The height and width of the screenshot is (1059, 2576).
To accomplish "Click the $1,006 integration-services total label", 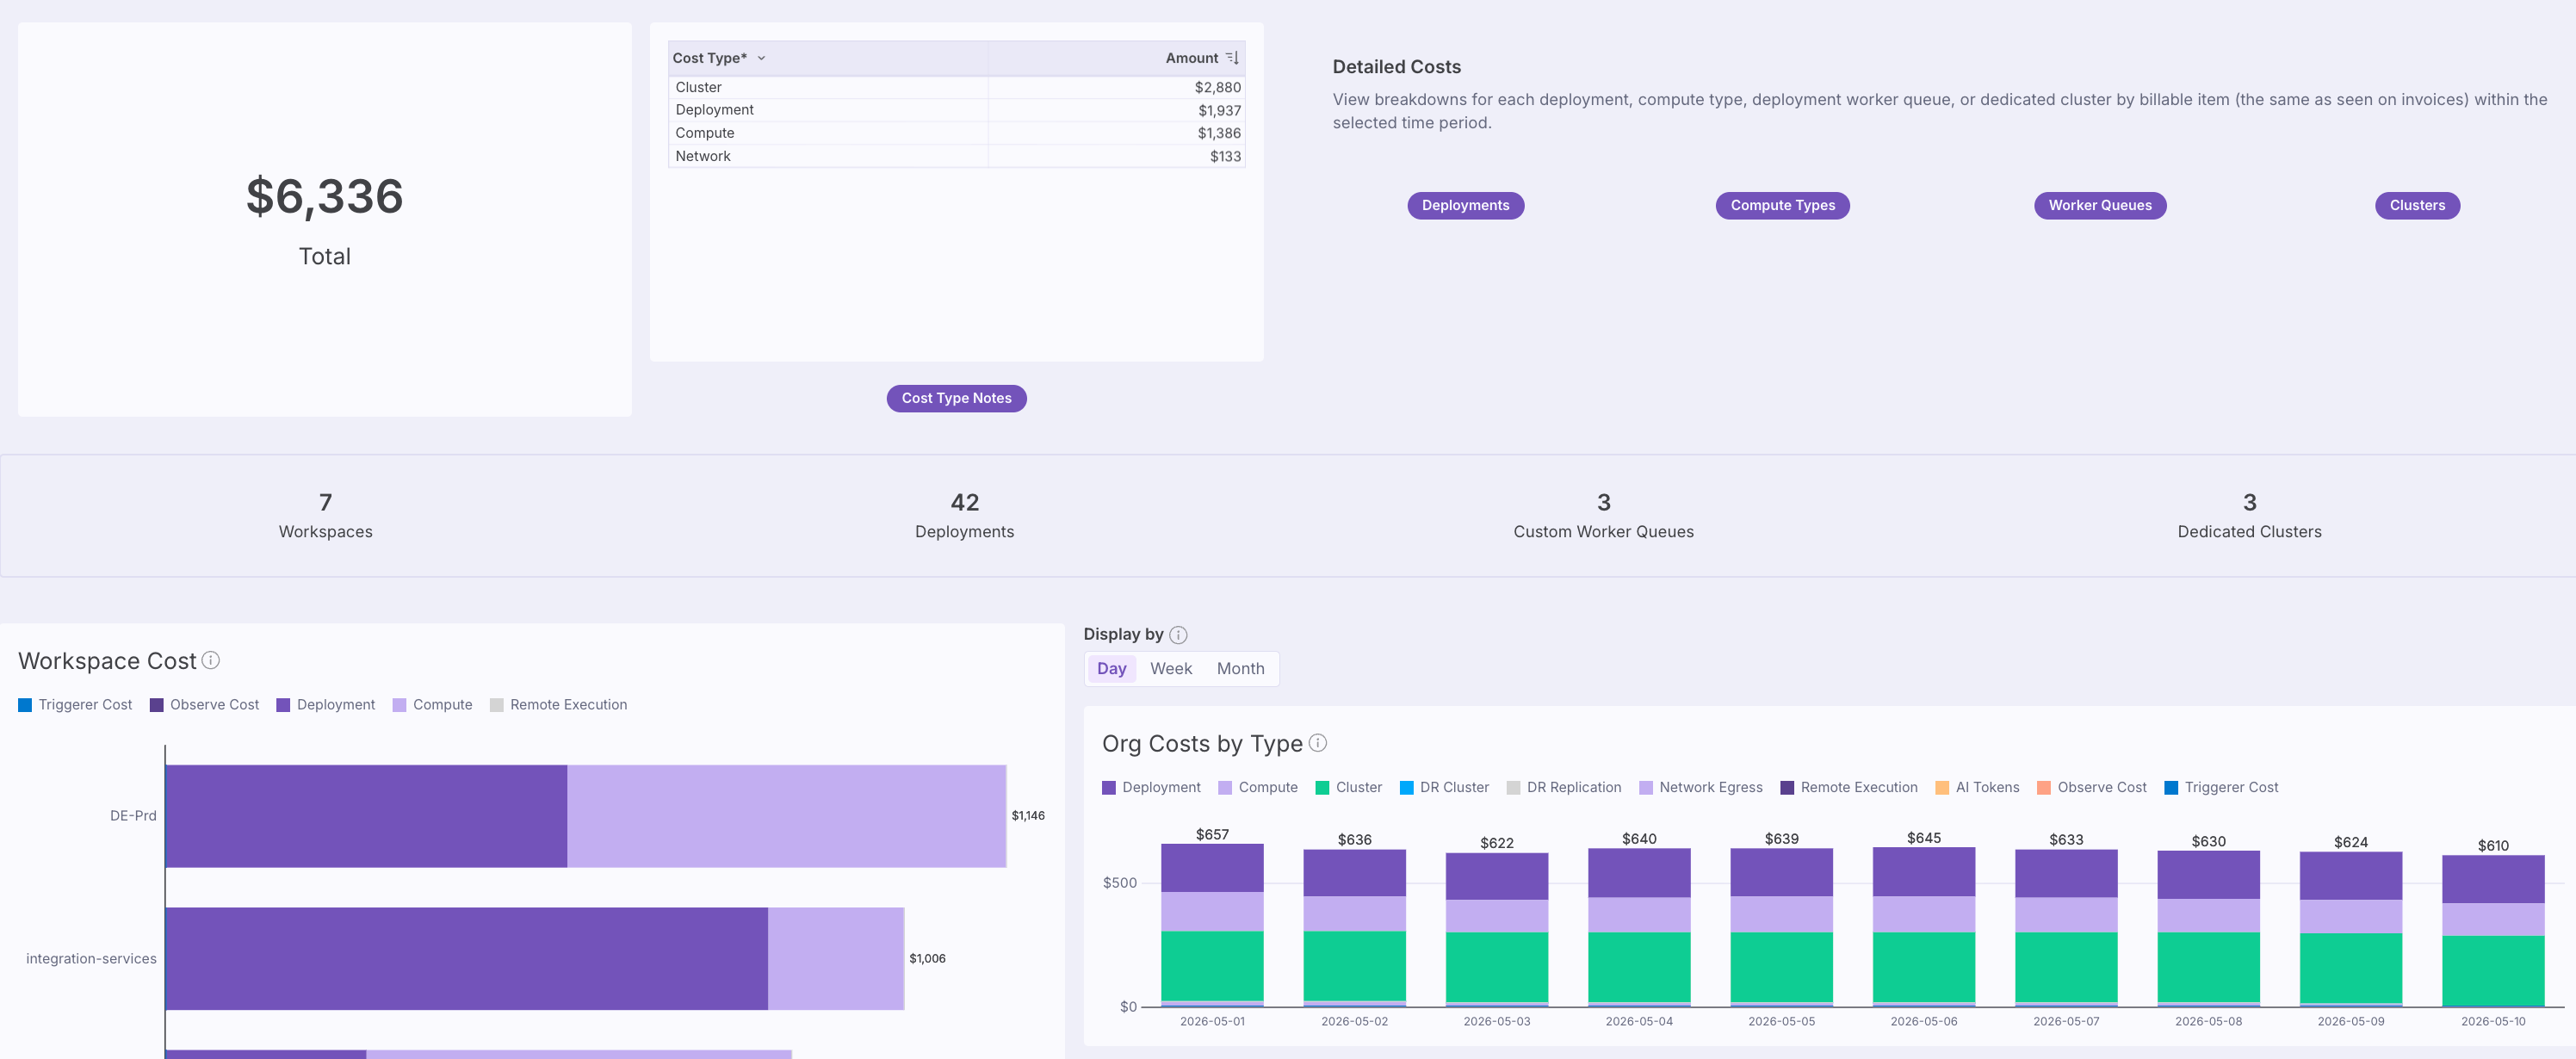I will tap(927, 959).
